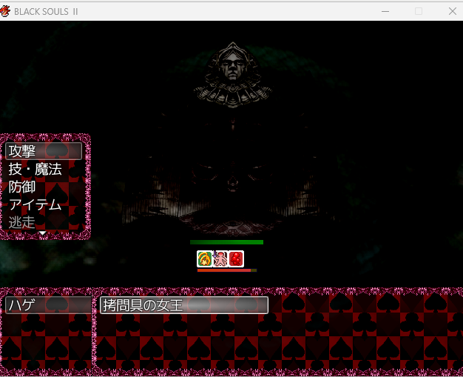Click the BLACK SOULS II window title

tap(46, 12)
